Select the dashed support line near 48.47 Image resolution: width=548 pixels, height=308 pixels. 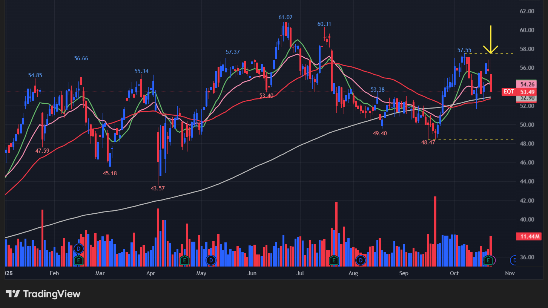471,139
